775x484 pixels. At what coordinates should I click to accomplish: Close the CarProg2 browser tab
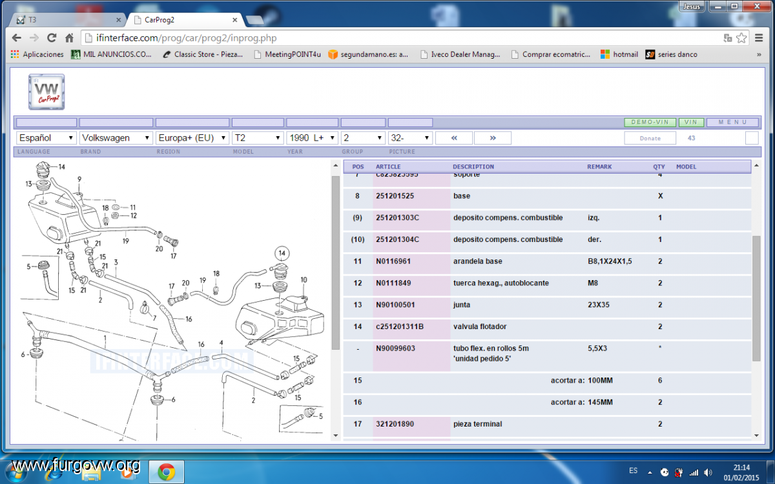click(234, 20)
